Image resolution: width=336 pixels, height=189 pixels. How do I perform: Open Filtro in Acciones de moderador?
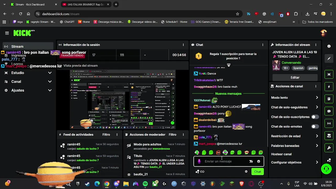[x=172, y=135]
